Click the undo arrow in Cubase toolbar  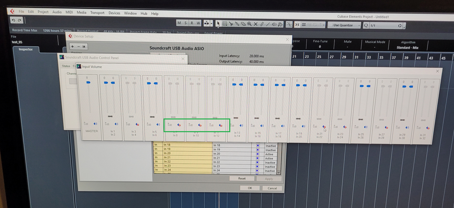point(13,20)
